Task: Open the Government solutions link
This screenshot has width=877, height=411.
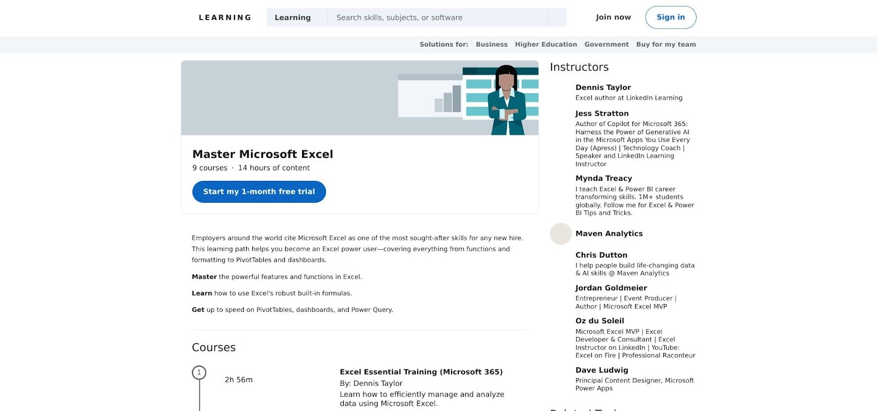Action: point(606,44)
